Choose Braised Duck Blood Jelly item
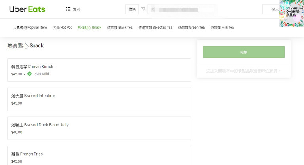Viewport: 304px width, 165px height. pyautogui.click(x=99, y=128)
